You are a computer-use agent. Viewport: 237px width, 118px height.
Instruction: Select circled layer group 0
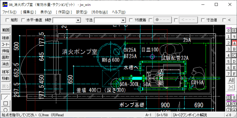229,97
